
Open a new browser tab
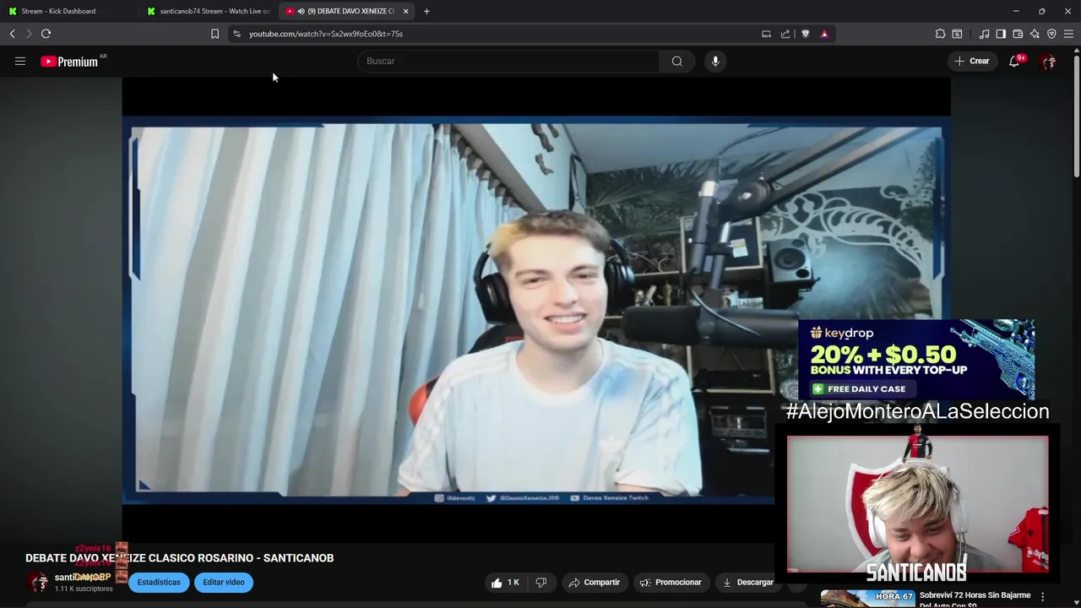(426, 11)
